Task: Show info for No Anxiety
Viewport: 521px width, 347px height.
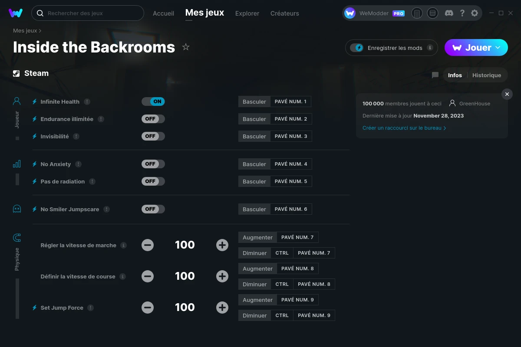Action: tap(78, 164)
